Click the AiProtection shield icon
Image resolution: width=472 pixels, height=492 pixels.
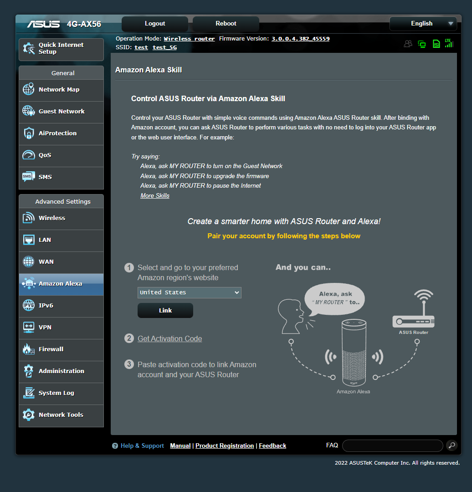tap(29, 133)
